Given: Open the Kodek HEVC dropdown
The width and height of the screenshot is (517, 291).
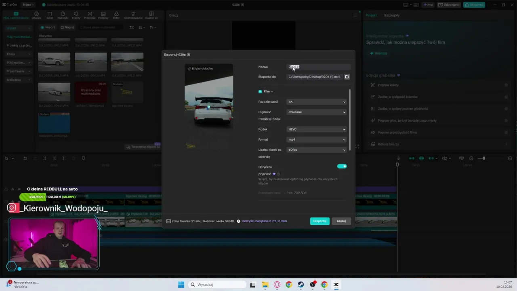Looking at the screenshot, I should [317, 129].
